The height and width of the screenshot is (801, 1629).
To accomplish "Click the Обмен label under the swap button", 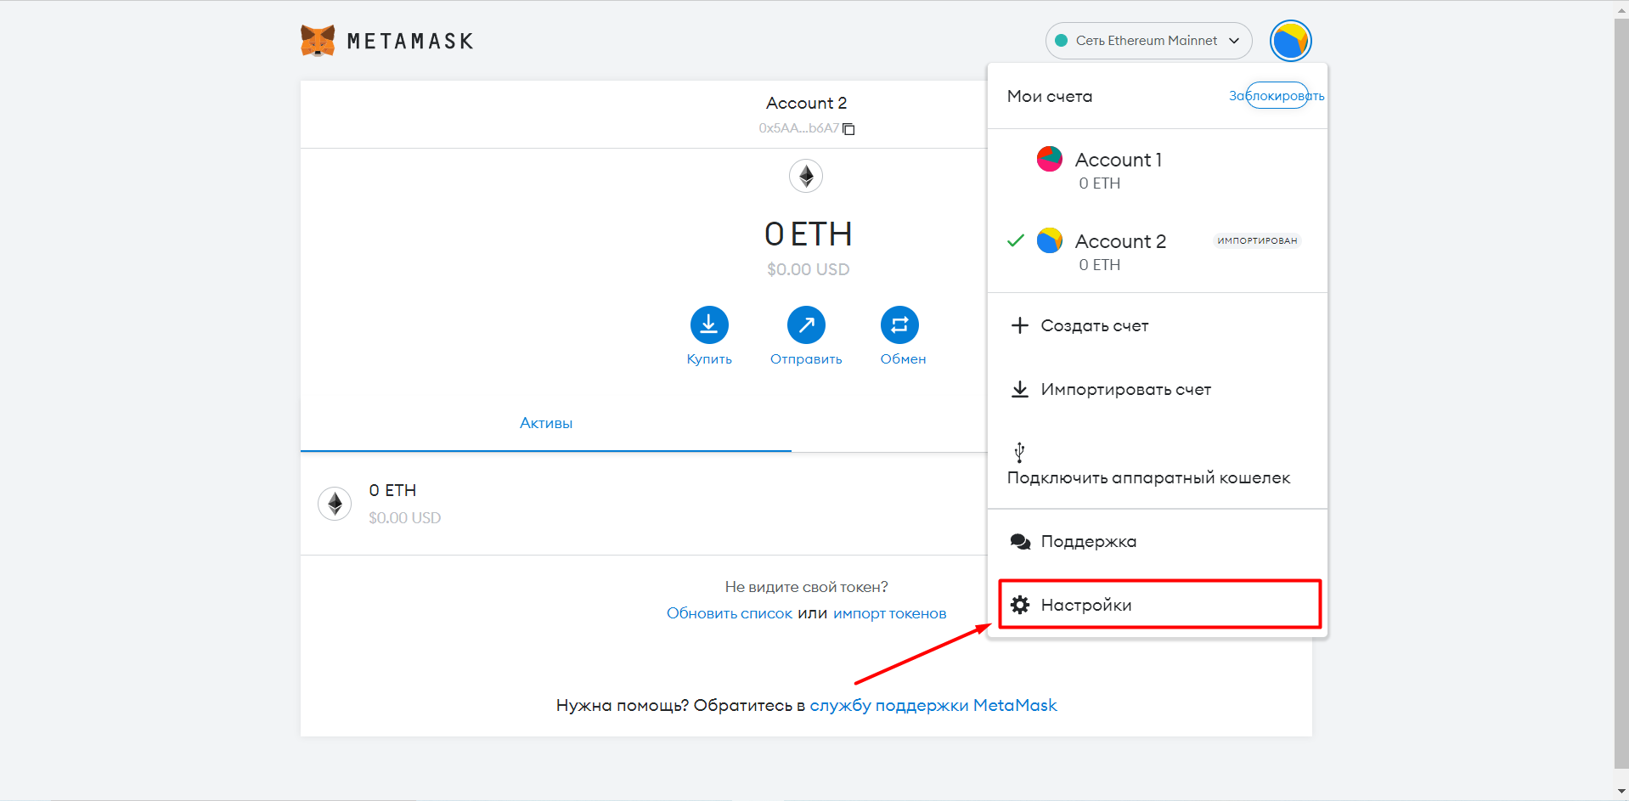I will point(903,359).
